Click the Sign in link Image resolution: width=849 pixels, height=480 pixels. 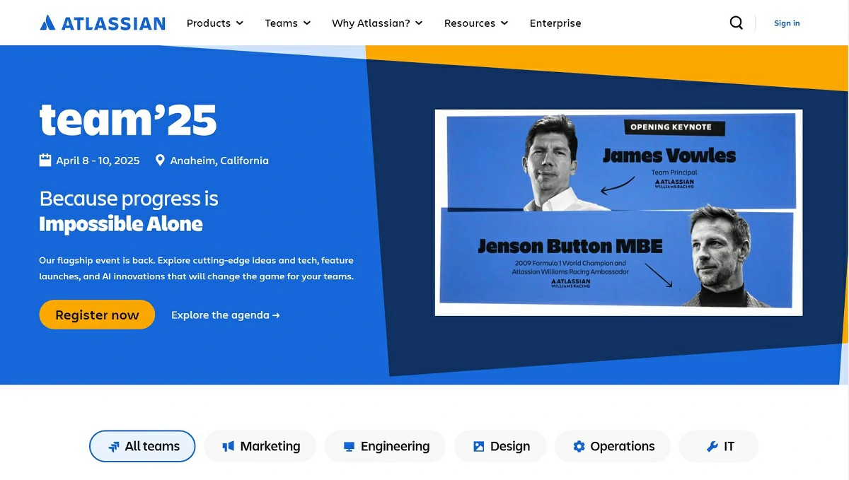tap(787, 23)
